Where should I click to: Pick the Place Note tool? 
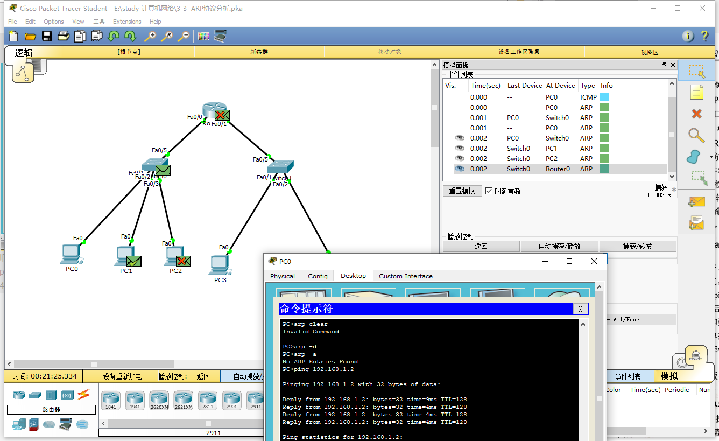point(696,92)
